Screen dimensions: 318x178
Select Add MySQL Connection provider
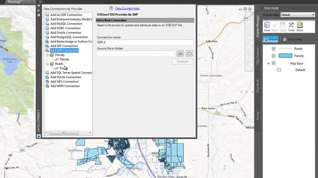coord(66,24)
